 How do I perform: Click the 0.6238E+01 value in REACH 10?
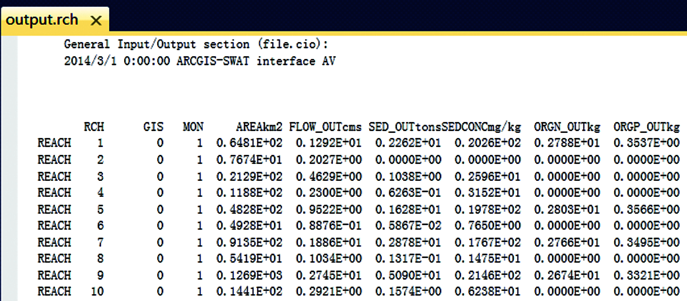pyautogui.click(x=487, y=291)
